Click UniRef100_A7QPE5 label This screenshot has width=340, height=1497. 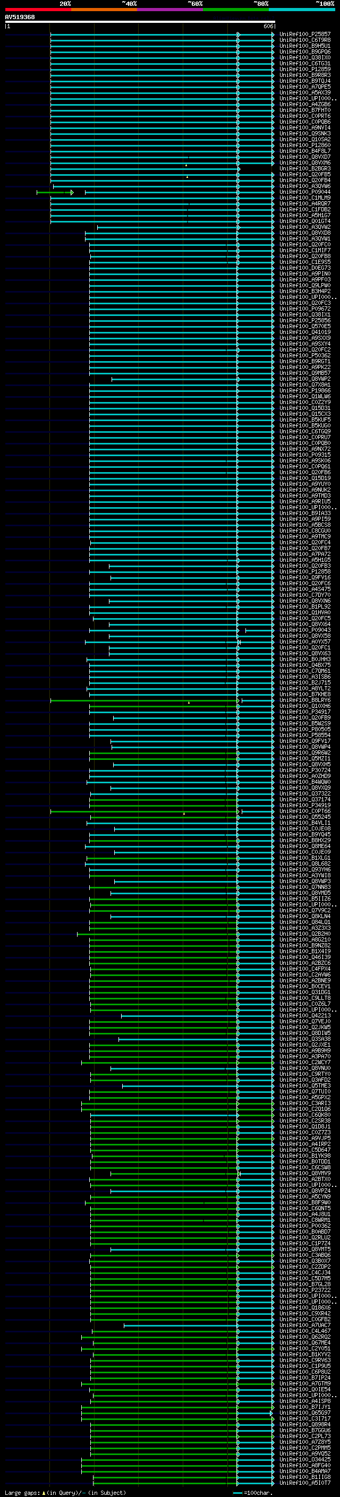304,87
